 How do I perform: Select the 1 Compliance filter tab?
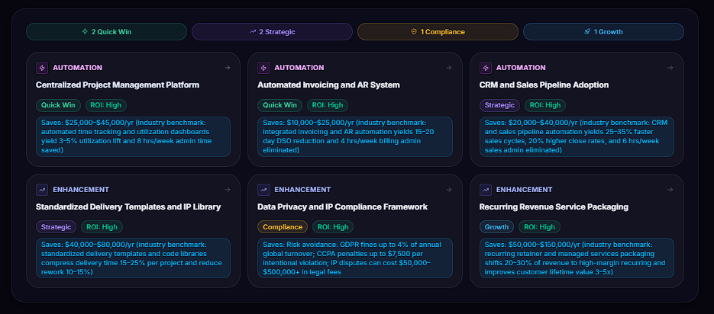pyautogui.click(x=438, y=32)
